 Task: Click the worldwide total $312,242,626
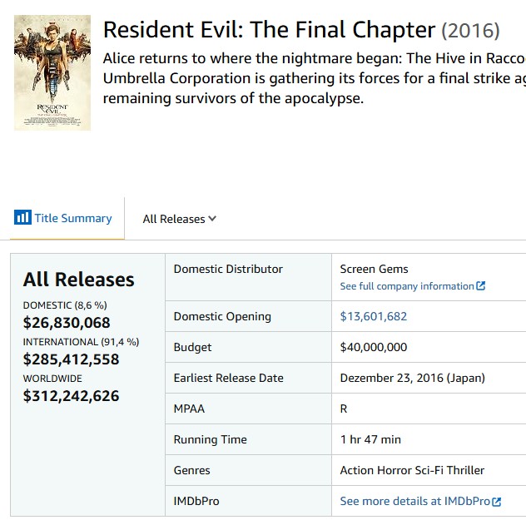71,395
